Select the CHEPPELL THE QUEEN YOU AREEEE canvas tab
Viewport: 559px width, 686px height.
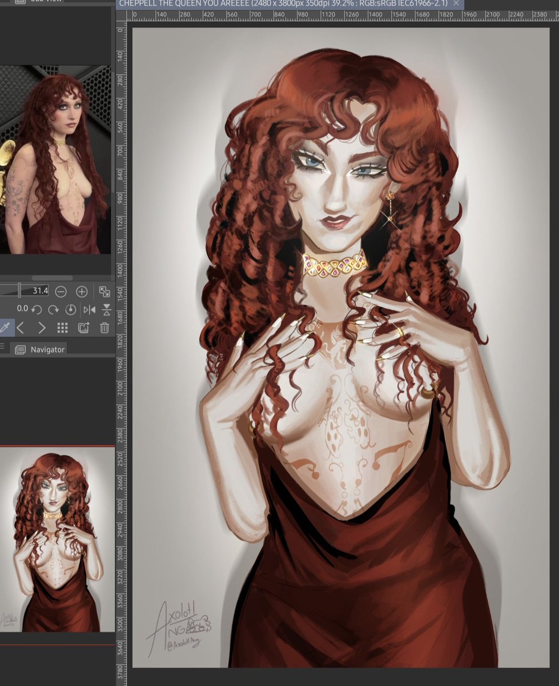click(x=289, y=3)
